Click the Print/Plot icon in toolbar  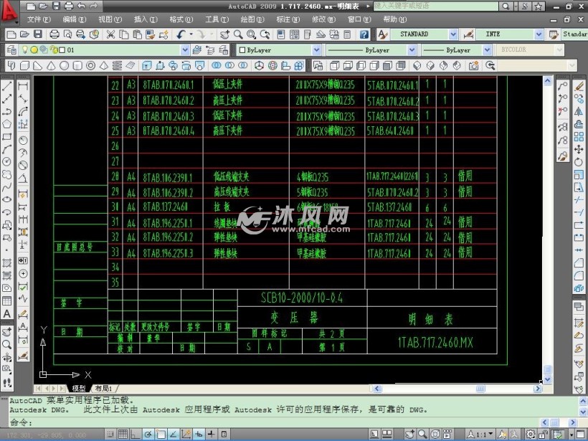pos(54,34)
